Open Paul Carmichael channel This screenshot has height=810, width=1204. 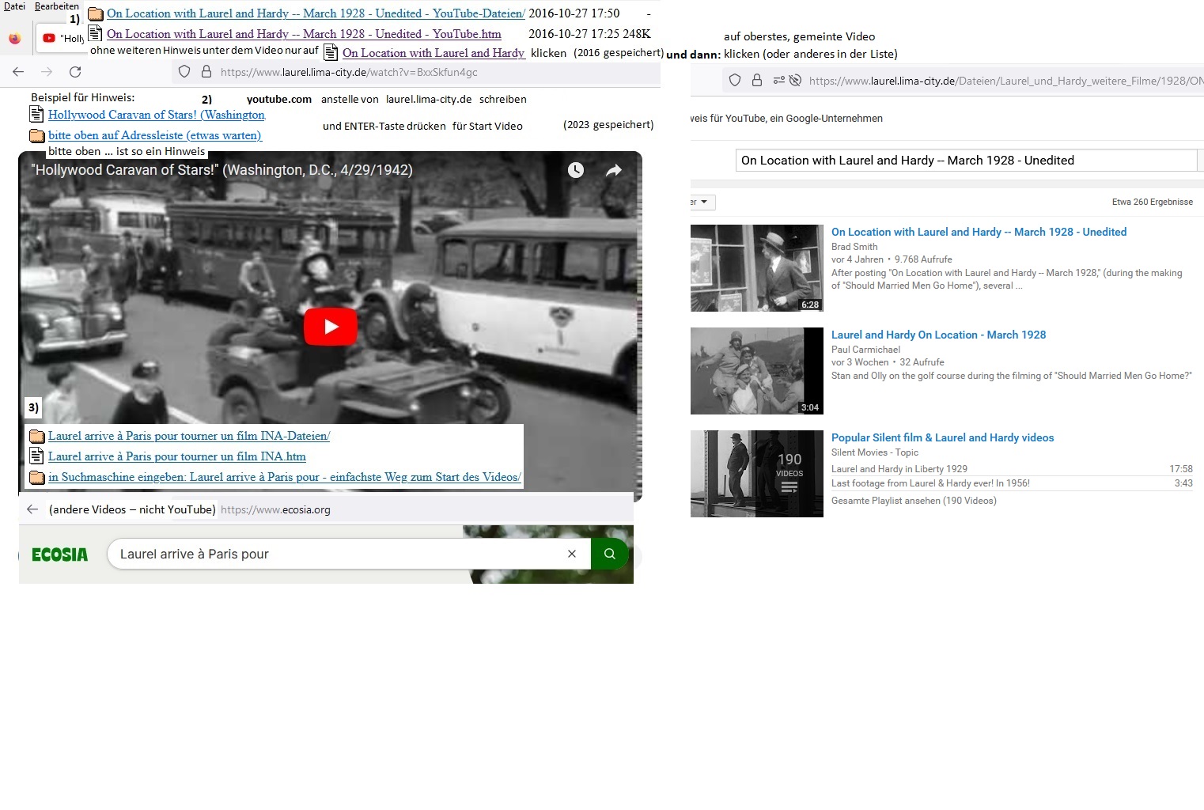865,350
